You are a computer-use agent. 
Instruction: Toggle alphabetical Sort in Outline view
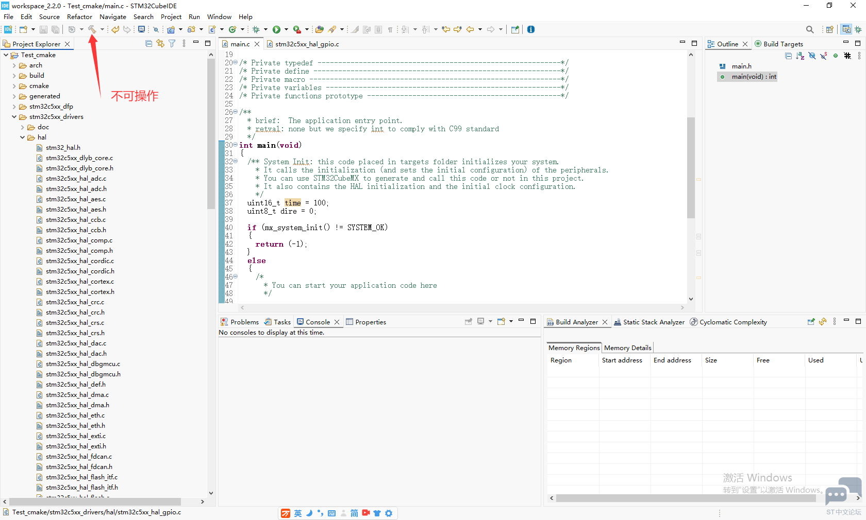[x=800, y=56]
